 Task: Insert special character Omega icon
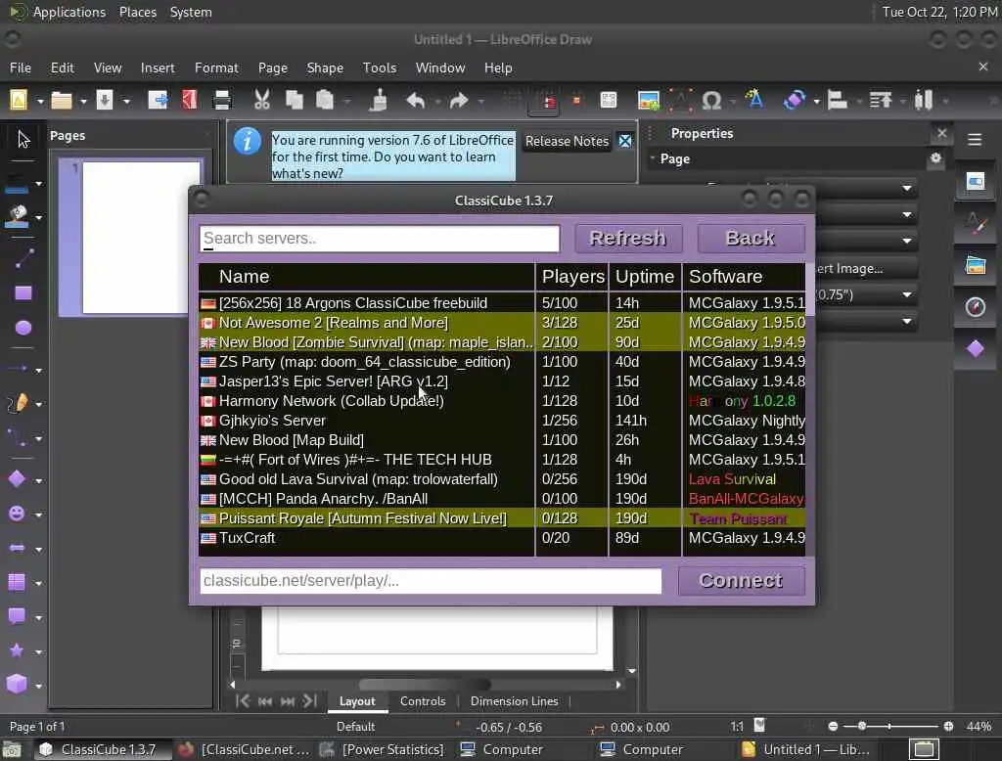coord(711,101)
